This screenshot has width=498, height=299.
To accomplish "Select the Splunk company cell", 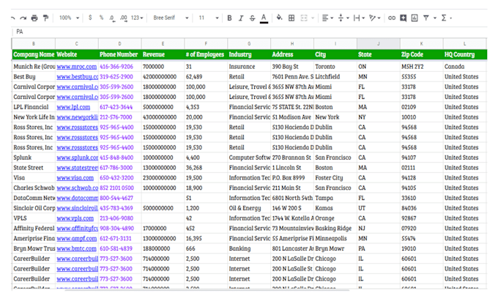I will point(34,158).
